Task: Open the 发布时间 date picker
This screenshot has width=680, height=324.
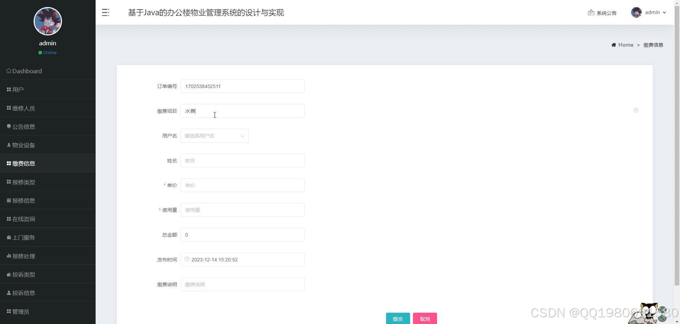Action: 242,259
